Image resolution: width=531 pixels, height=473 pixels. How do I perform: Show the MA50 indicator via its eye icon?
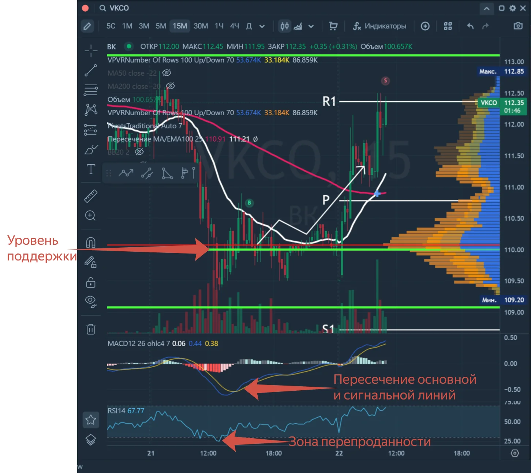click(167, 73)
